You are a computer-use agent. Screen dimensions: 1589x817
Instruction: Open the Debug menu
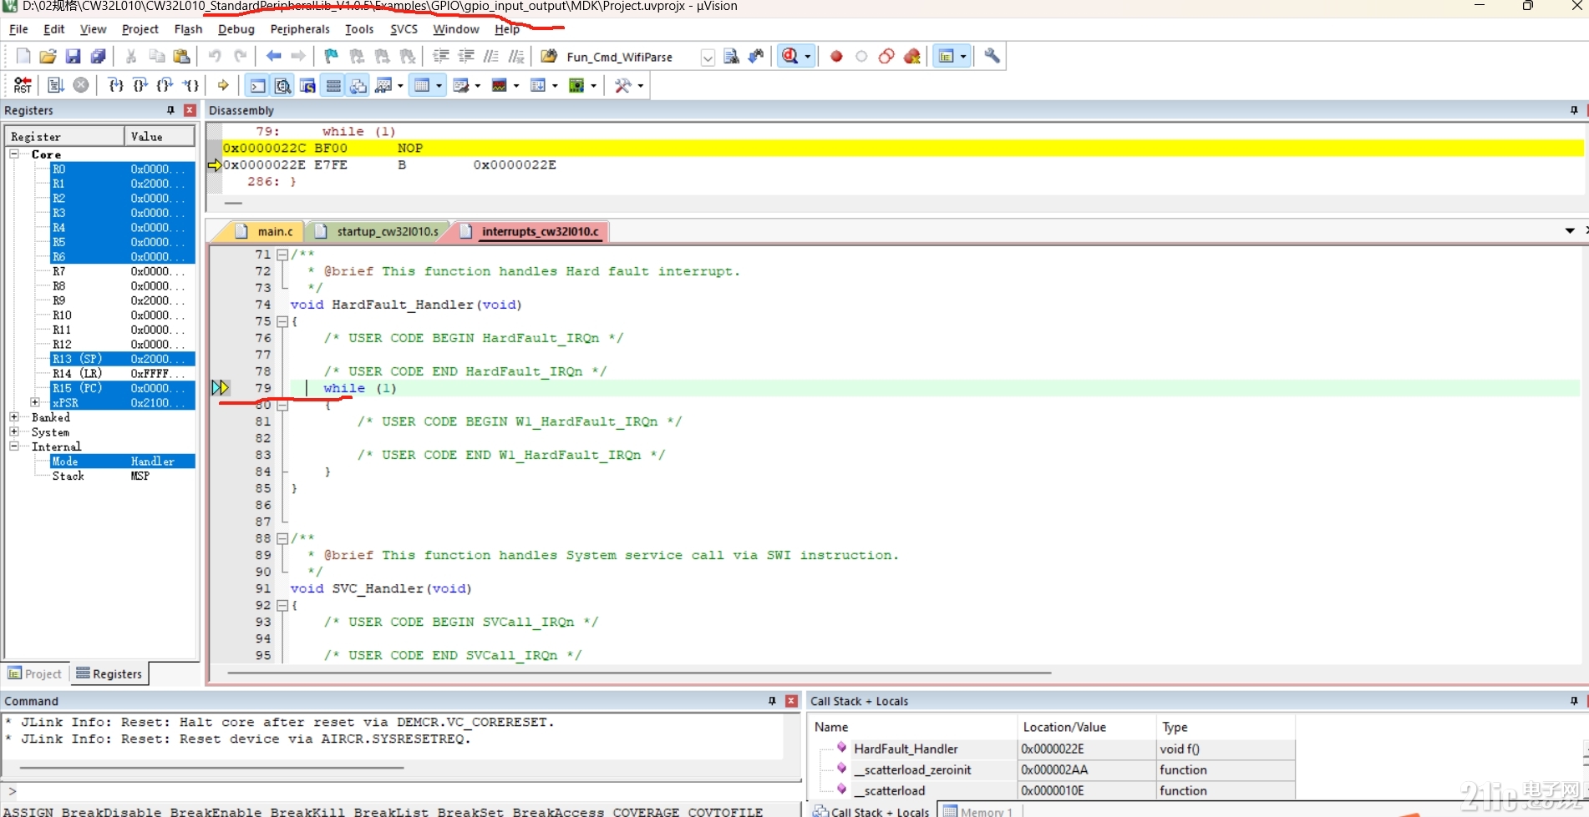236,29
